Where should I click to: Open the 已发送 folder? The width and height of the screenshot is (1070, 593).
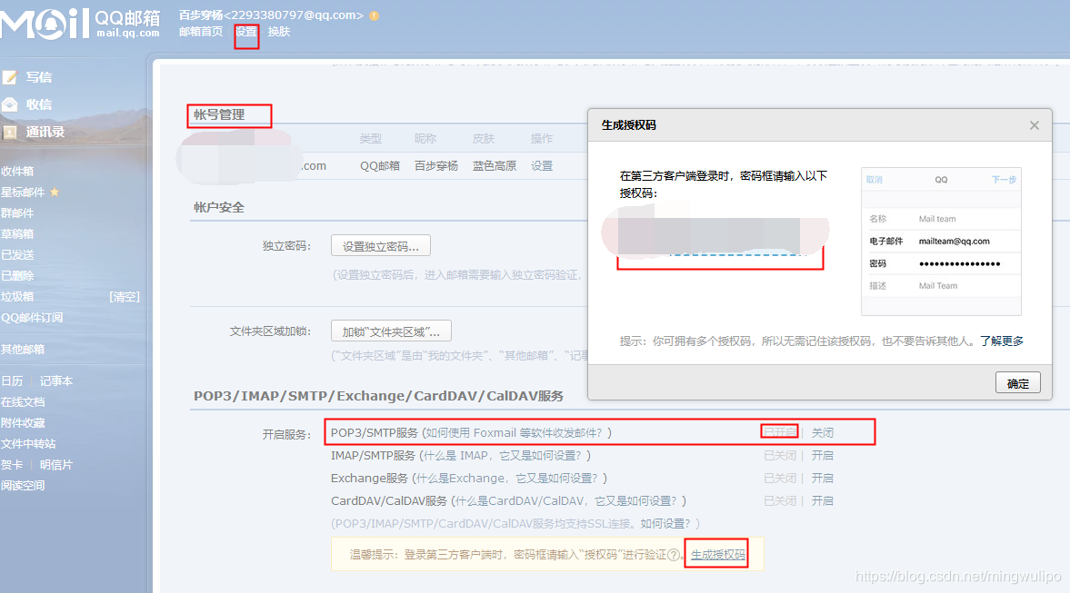tap(17, 255)
